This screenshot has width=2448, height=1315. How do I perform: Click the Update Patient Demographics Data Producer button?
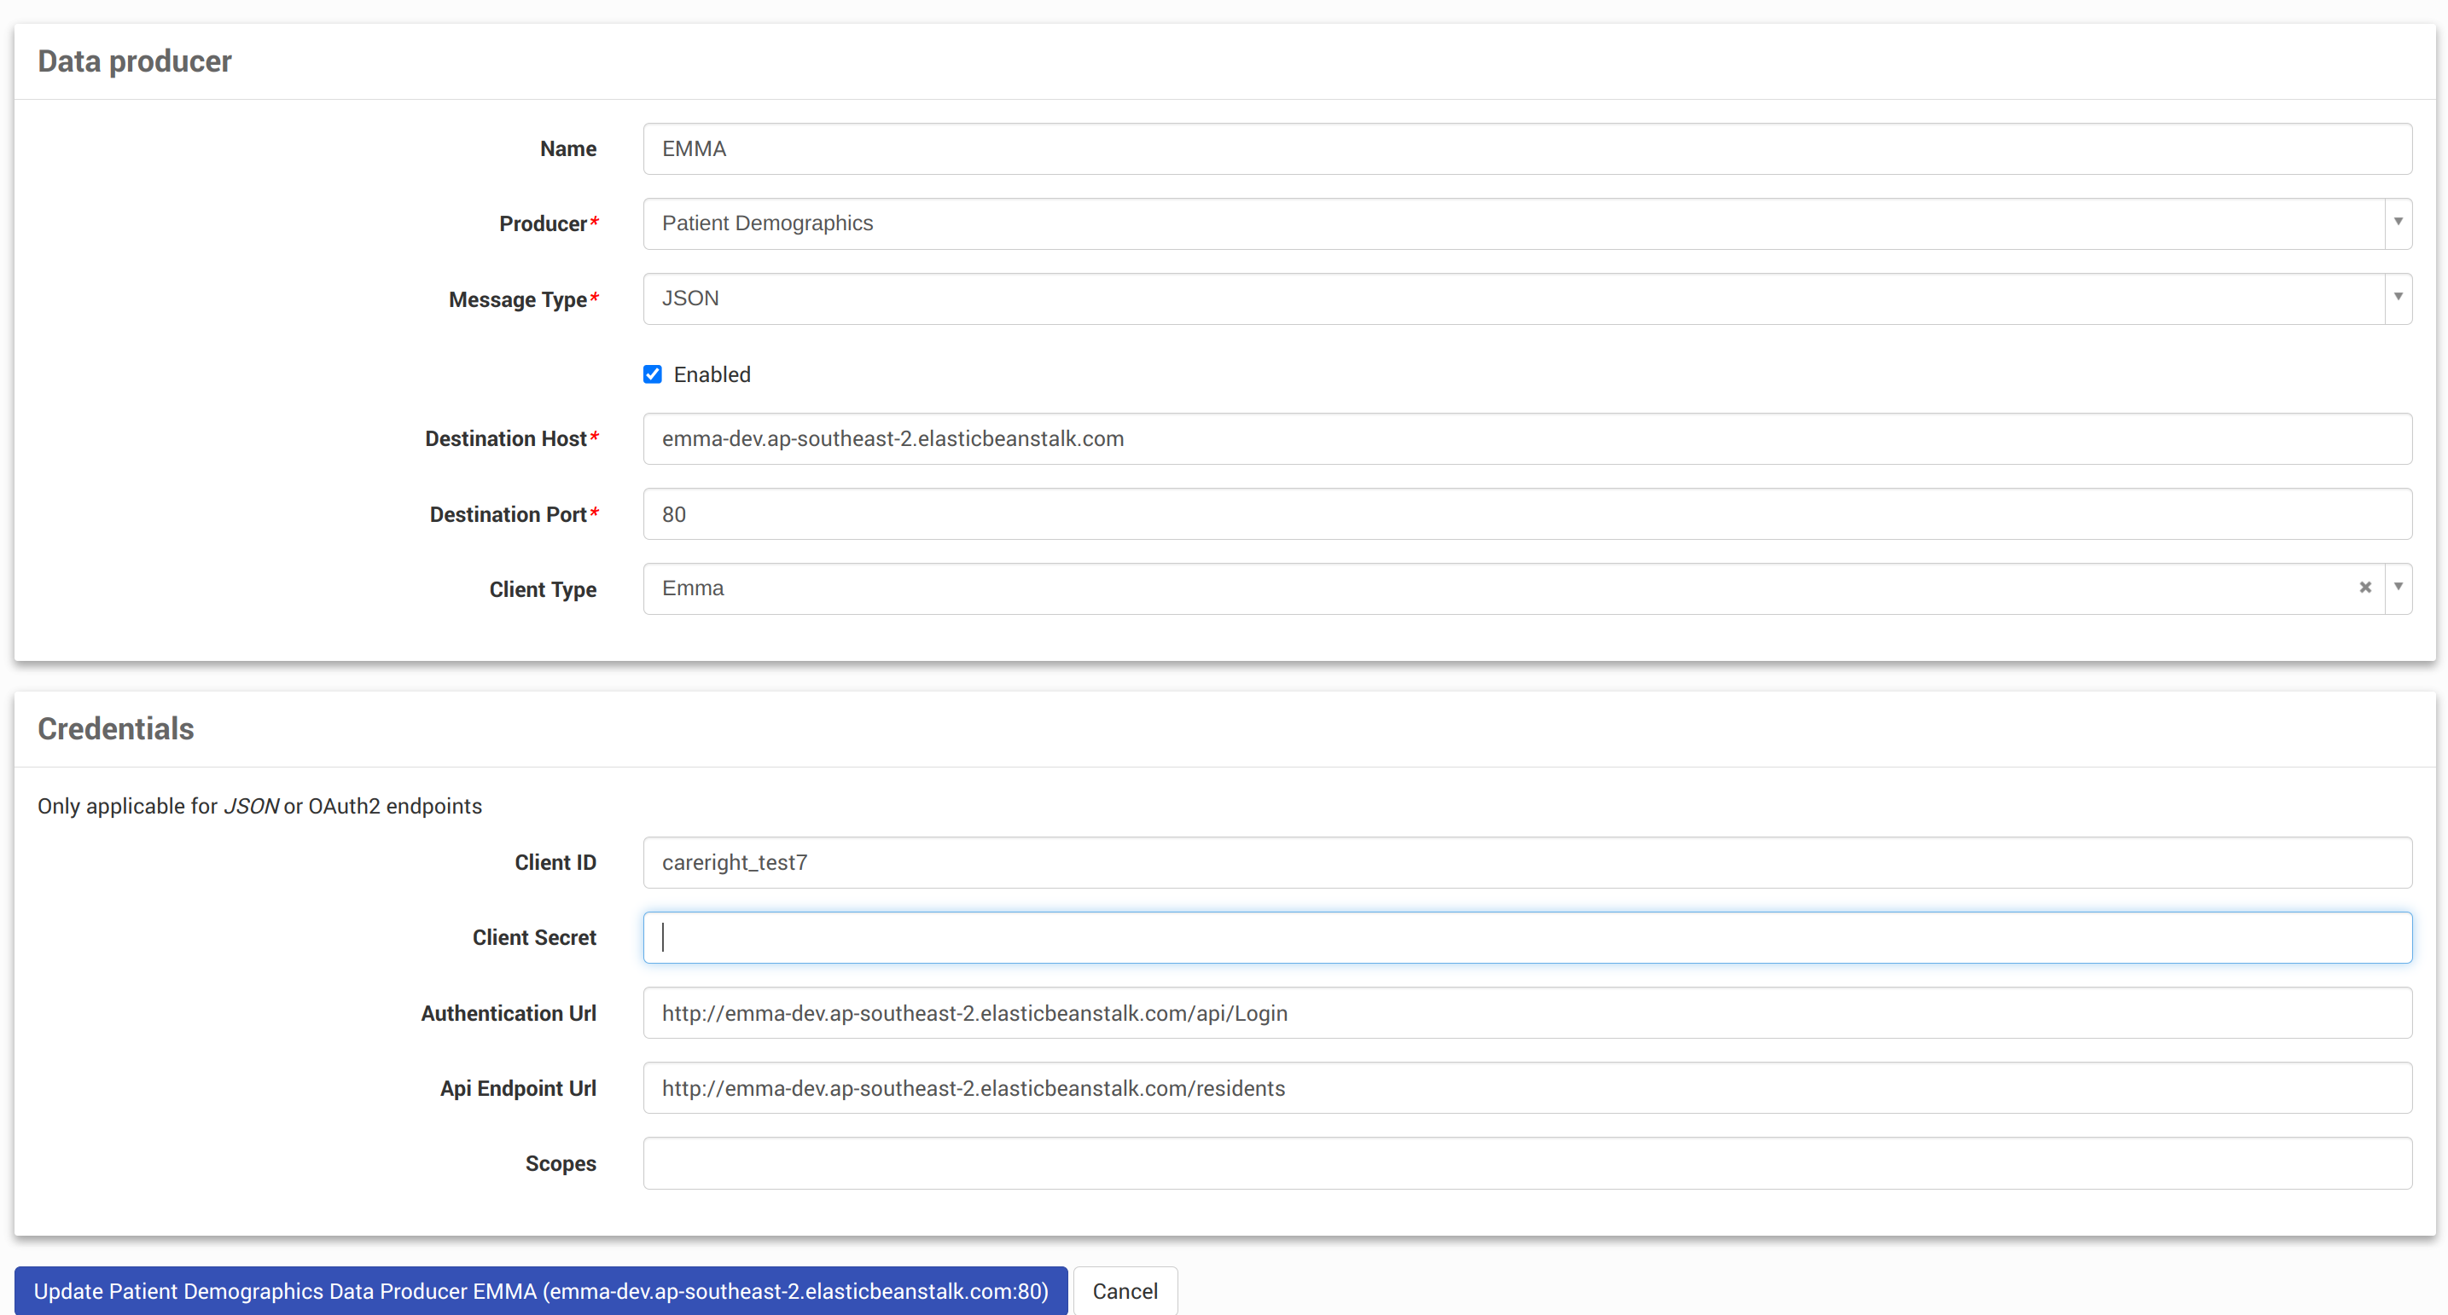[x=541, y=1290]
